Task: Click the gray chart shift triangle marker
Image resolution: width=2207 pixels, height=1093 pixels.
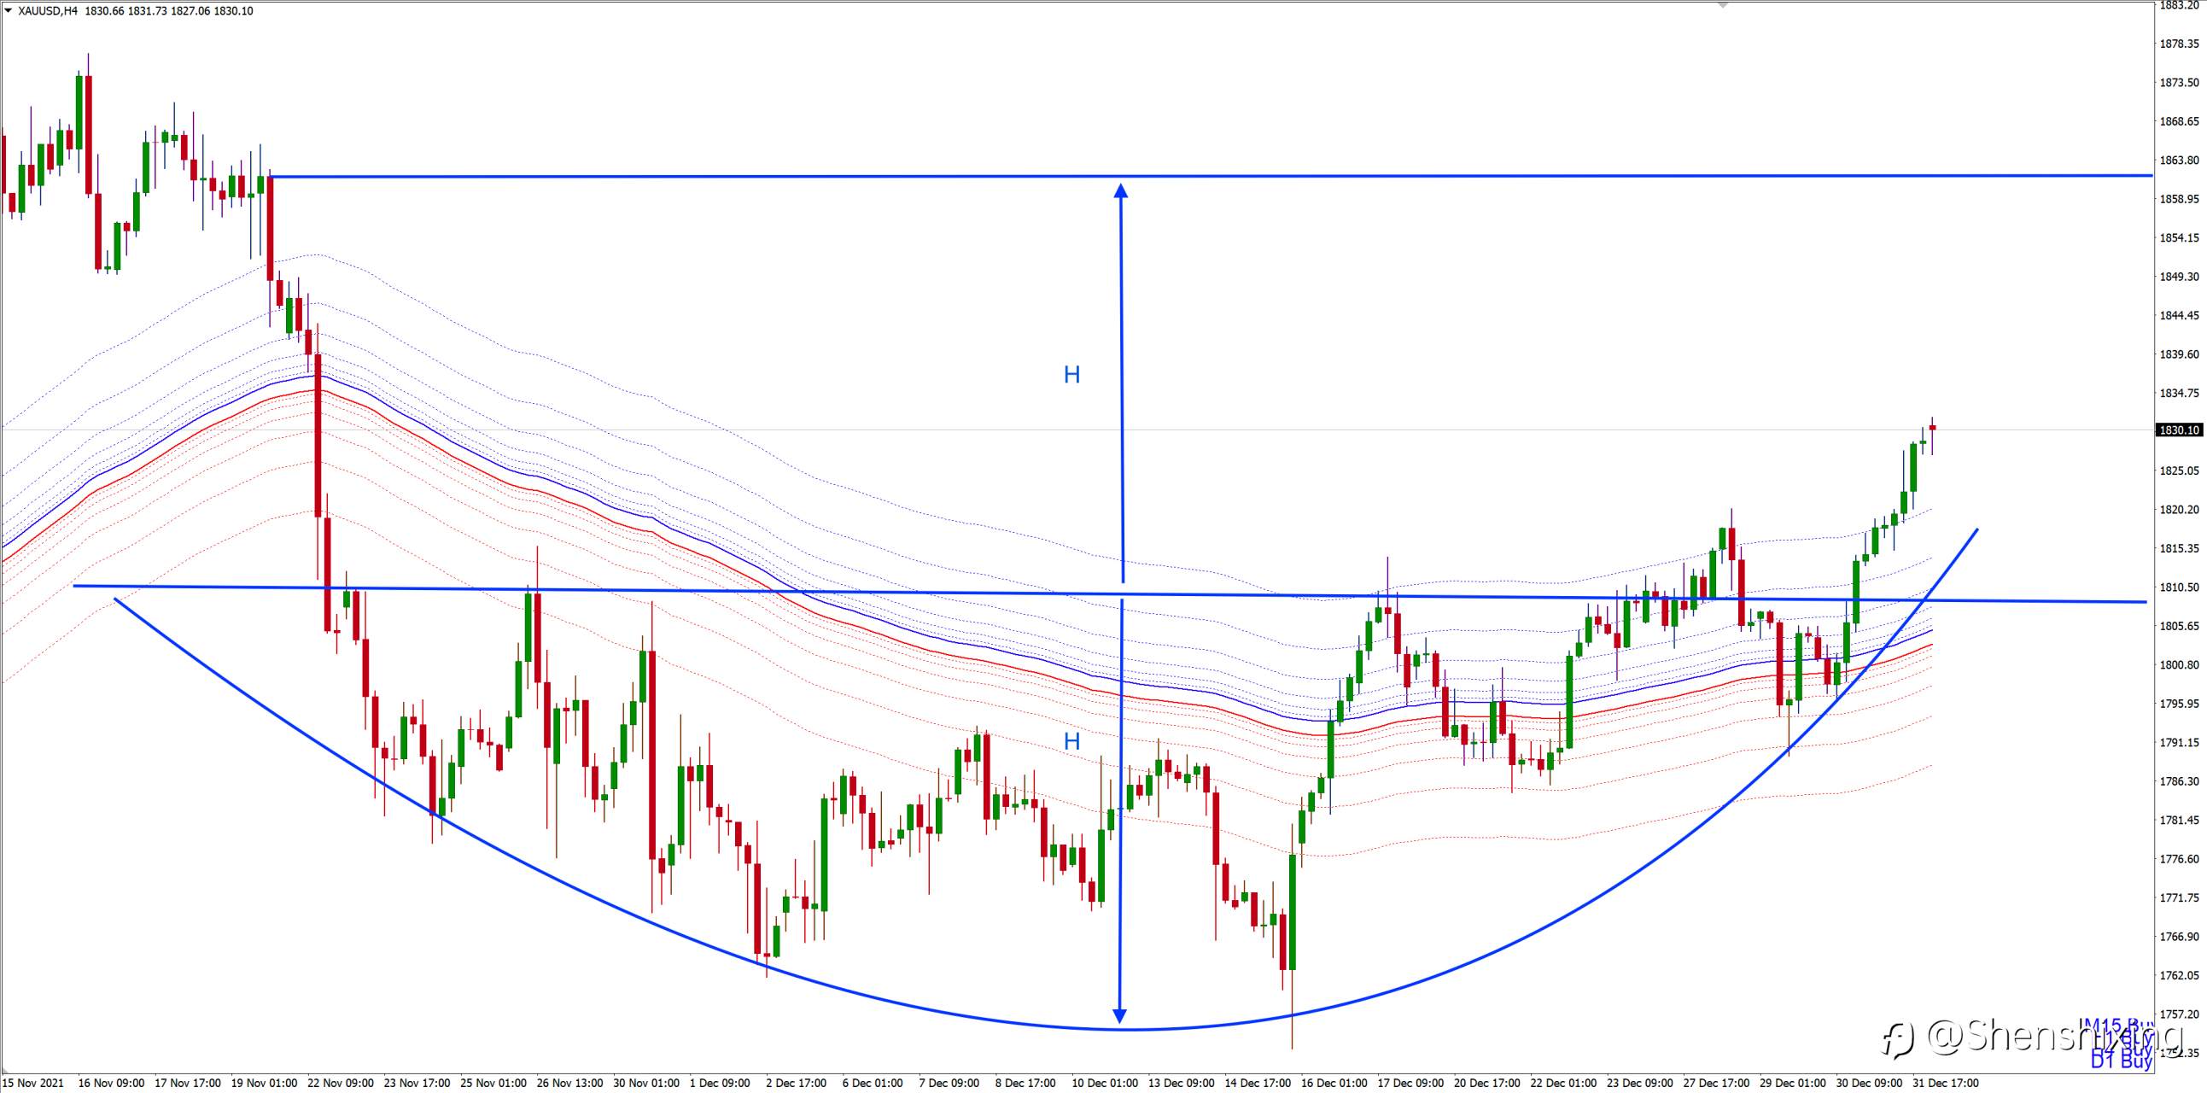Action: [1723, 5]
